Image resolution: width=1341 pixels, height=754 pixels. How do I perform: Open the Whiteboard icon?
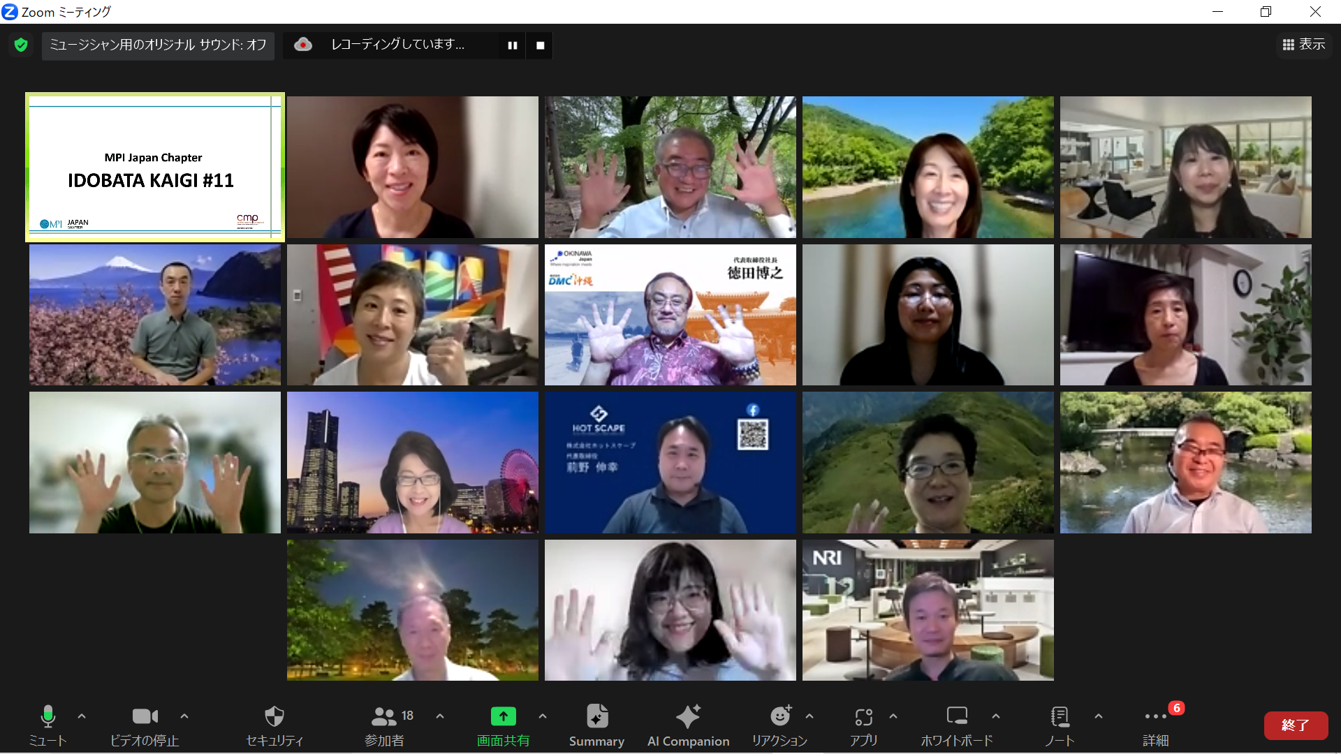click(x=956, y=717)
